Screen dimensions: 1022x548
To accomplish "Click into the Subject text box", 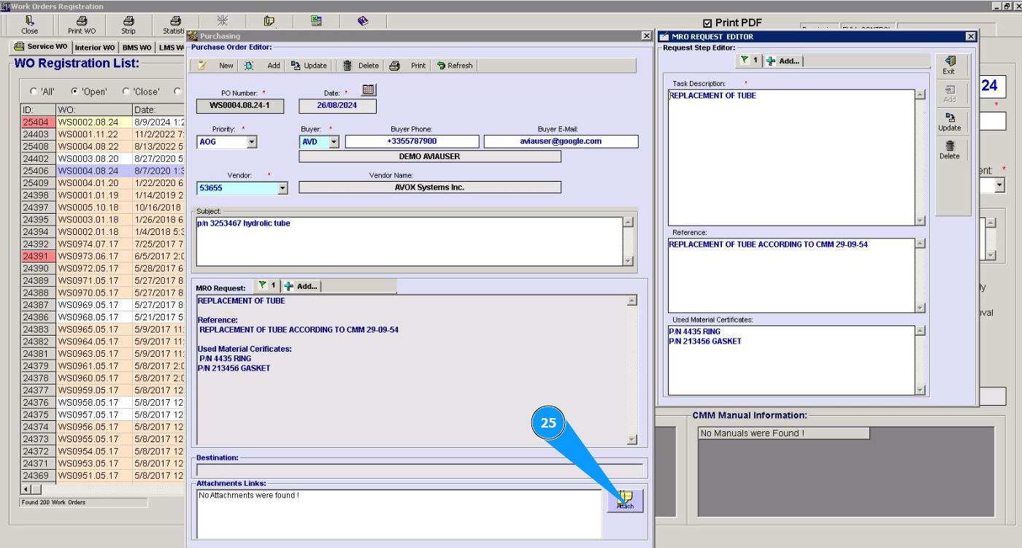I will 410,241.
